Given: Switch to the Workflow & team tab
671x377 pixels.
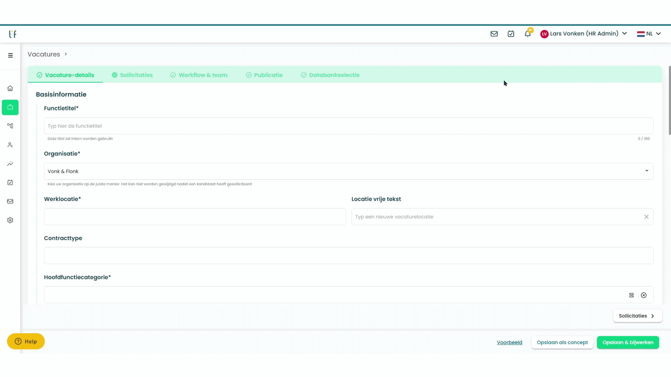Looking at the screenshot, I should [x=199, y=75].
